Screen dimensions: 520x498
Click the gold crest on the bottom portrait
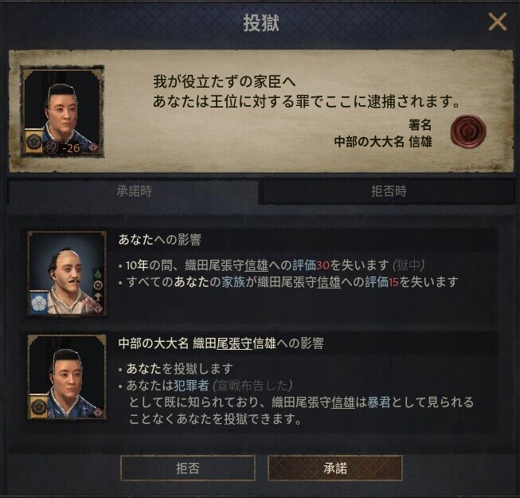click(x=39, y=406)
